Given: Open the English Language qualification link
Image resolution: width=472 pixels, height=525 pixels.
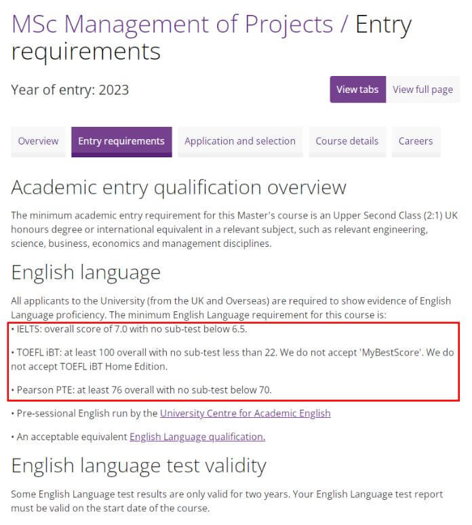Looking at the screenshot, I should tap(197, 437).
